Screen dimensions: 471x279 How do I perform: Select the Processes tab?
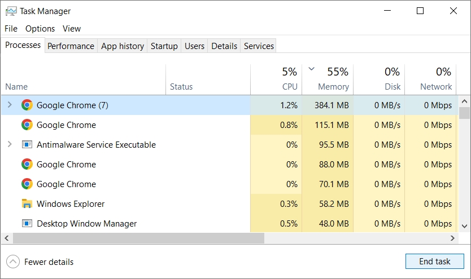click(x=23, y=45)
